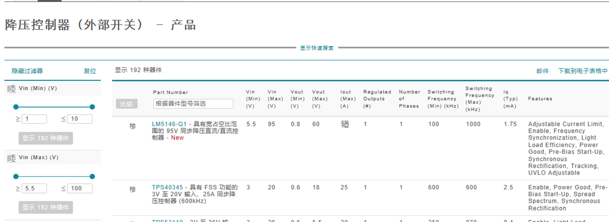Hide the filters via 隐藏过滤器
The width and height of the screenshot is (609, 222).
(27, 71)
